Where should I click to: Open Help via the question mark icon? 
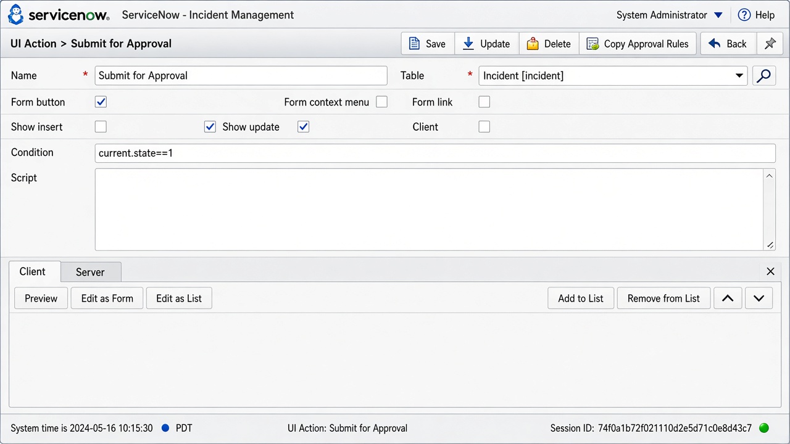point(744,15)
